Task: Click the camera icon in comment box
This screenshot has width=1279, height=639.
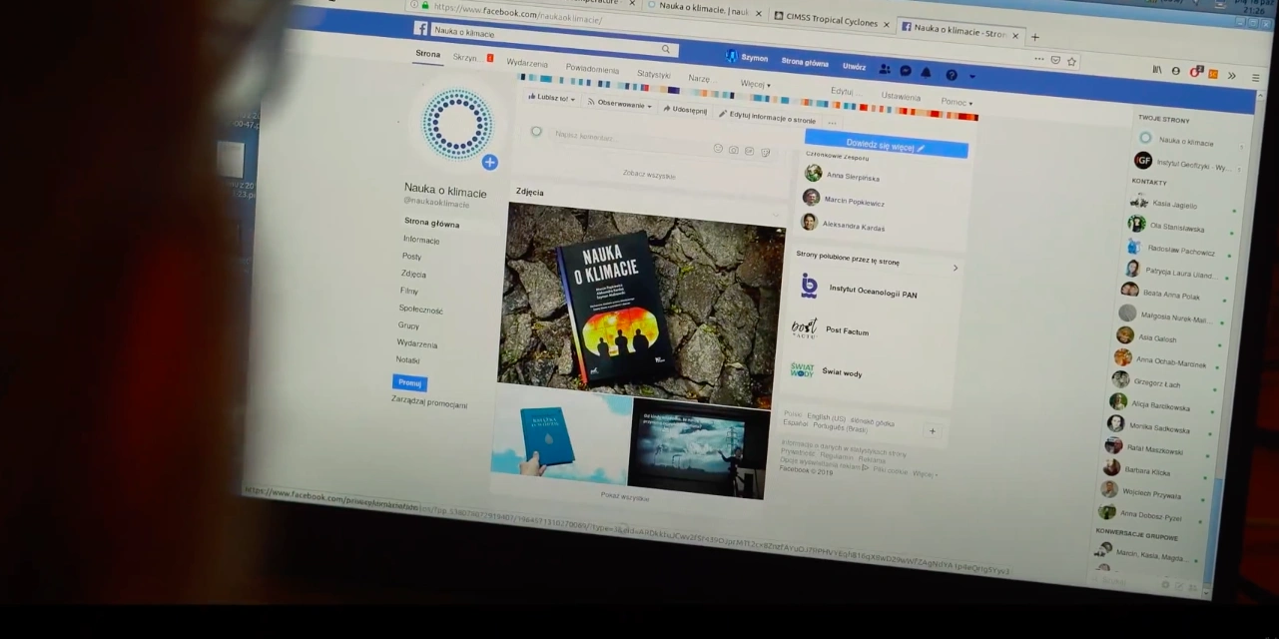Action: pos(734,150)
